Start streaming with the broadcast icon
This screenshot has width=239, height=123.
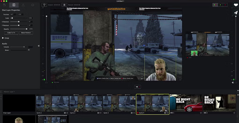pyautogui.click(x=44, y=5)
